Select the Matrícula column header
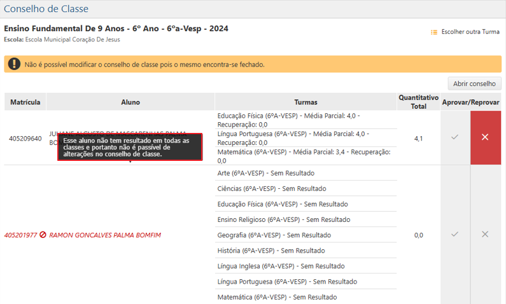The width and height of the screenshot is (506, 304). pyautogui.click(x=25, y=102)
